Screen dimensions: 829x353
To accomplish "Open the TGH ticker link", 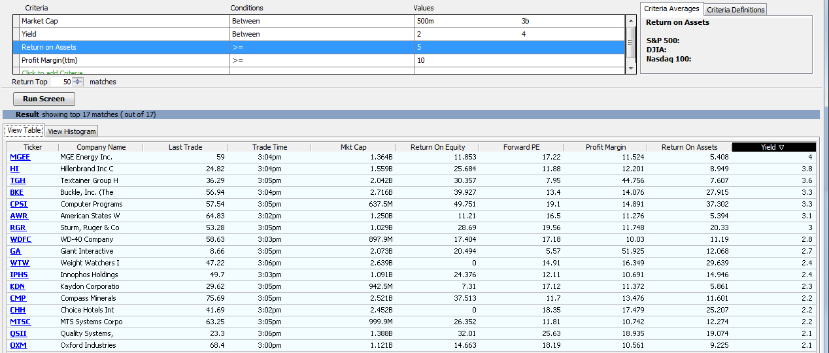I will click(x=18, y=180).
